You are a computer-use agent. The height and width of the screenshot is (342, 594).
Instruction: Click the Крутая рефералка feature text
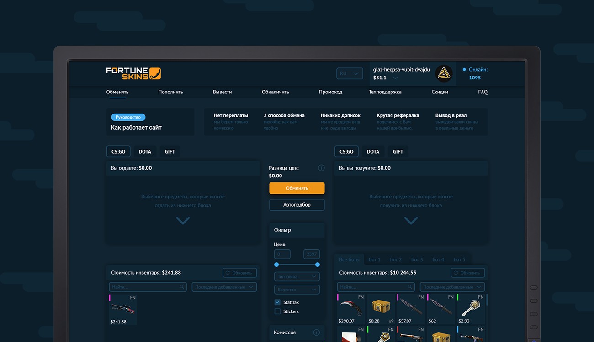[x=398, y=115]
